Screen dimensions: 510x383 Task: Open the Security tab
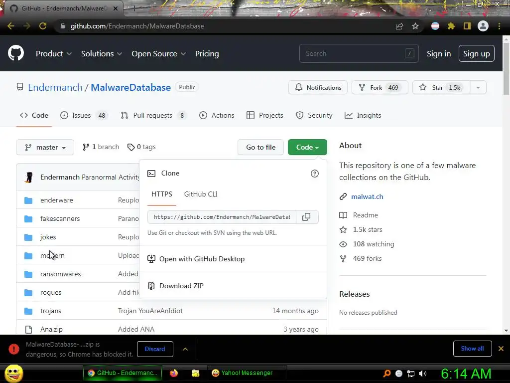[x=314, y=115]
